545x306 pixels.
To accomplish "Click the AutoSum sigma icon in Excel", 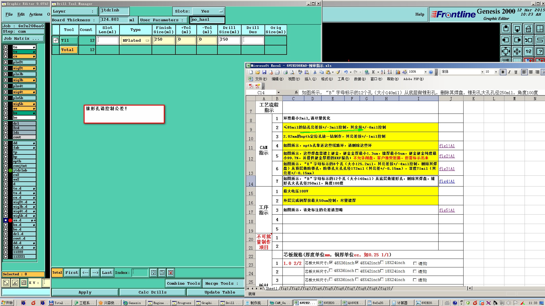I will pos(374,72).
